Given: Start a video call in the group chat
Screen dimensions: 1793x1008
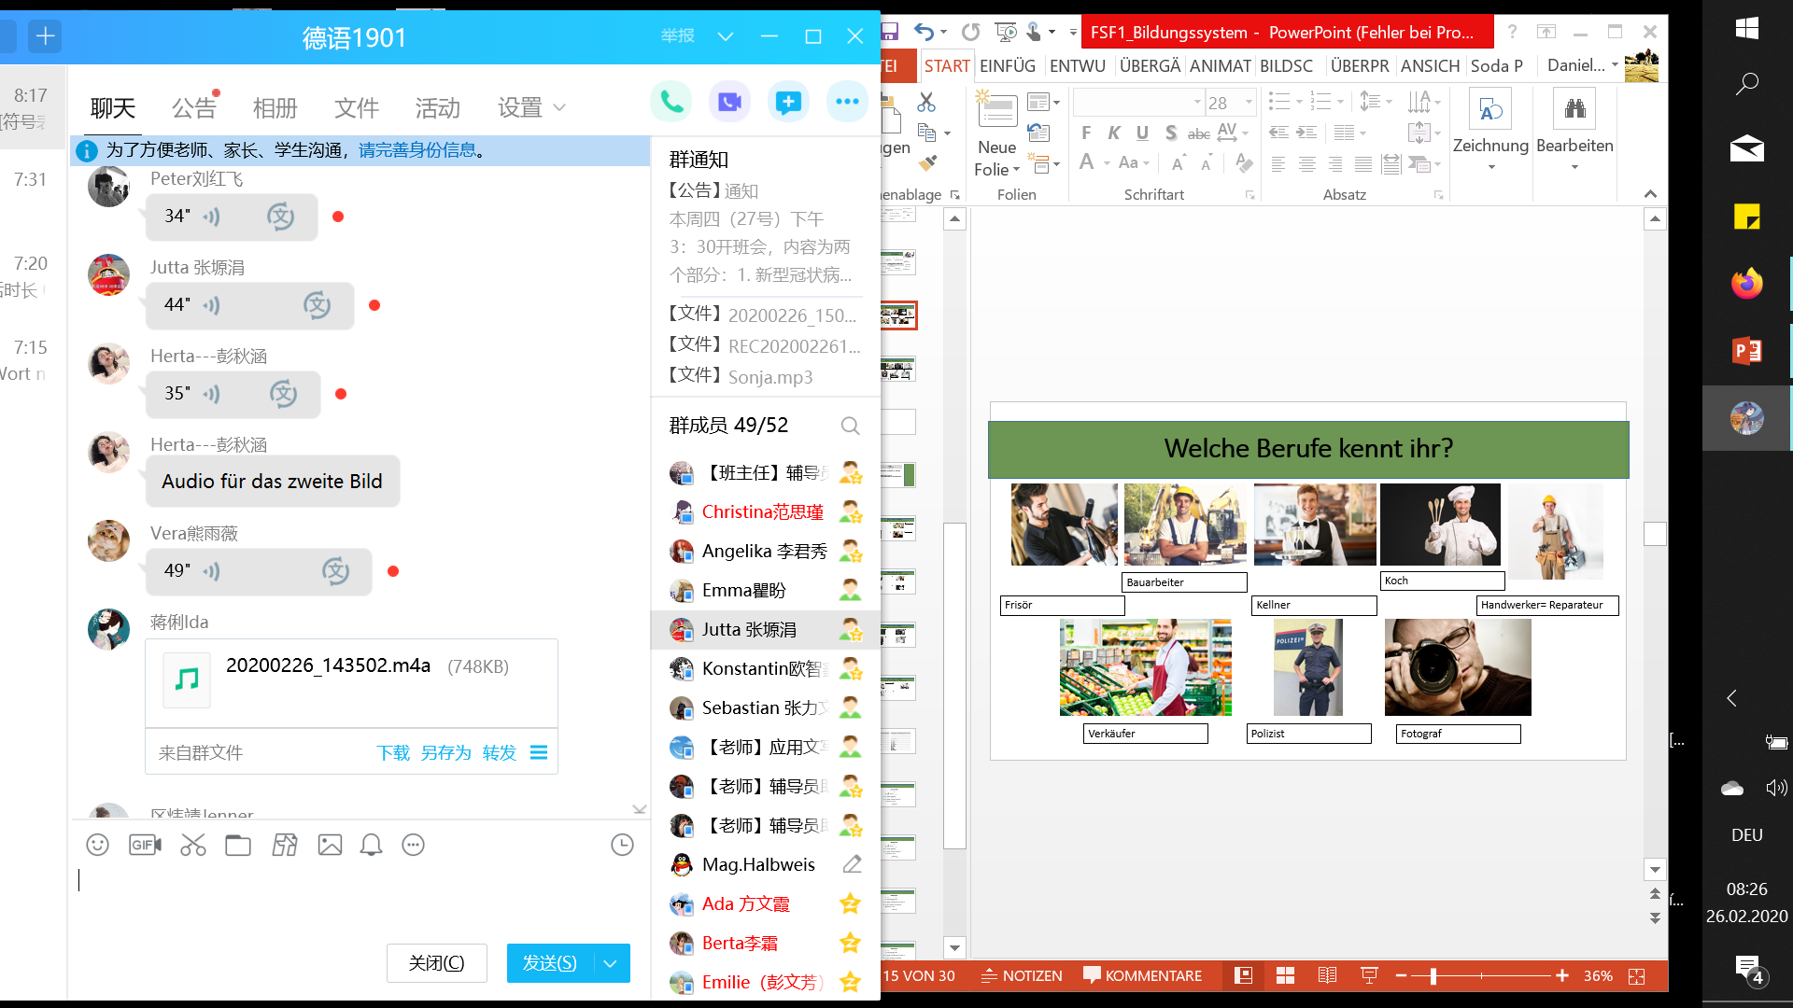Looking at the screenshot, I should tap(729, 102).
